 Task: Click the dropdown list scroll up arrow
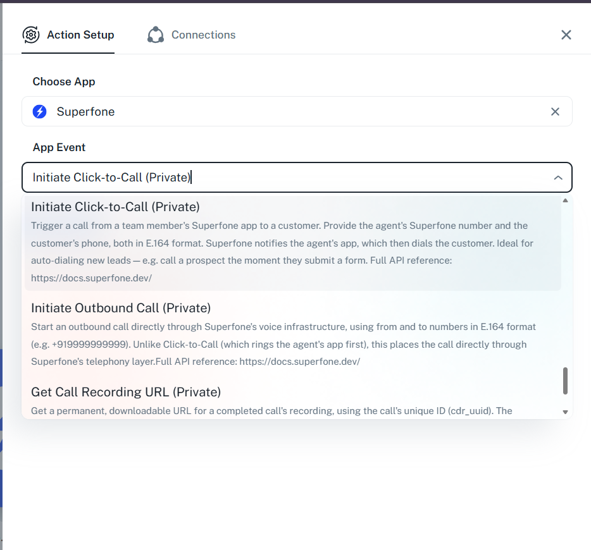565,200
